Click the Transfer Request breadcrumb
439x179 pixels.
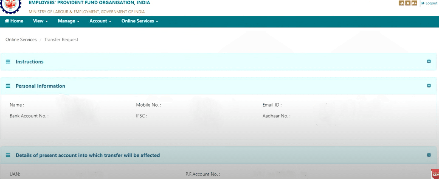61,40
